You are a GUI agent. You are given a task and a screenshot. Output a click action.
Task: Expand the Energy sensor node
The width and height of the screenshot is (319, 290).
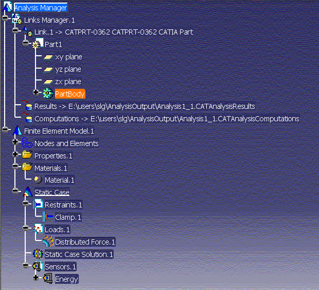tap(36, 278)
